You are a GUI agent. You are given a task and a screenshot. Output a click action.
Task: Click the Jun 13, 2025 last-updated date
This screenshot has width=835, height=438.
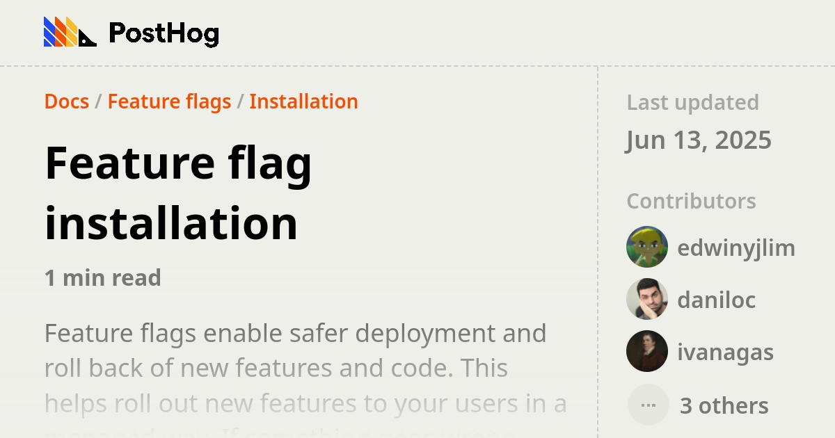pos(699,140)
